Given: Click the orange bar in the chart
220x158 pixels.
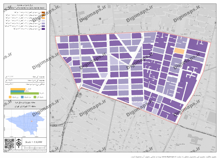Looking at the screenshot, I should [x=18, y=89].
